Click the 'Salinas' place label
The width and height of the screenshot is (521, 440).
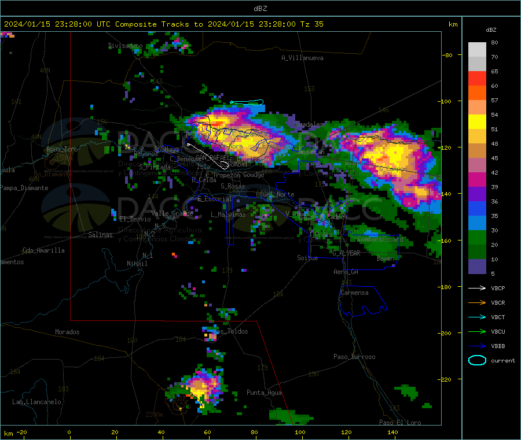100,235
